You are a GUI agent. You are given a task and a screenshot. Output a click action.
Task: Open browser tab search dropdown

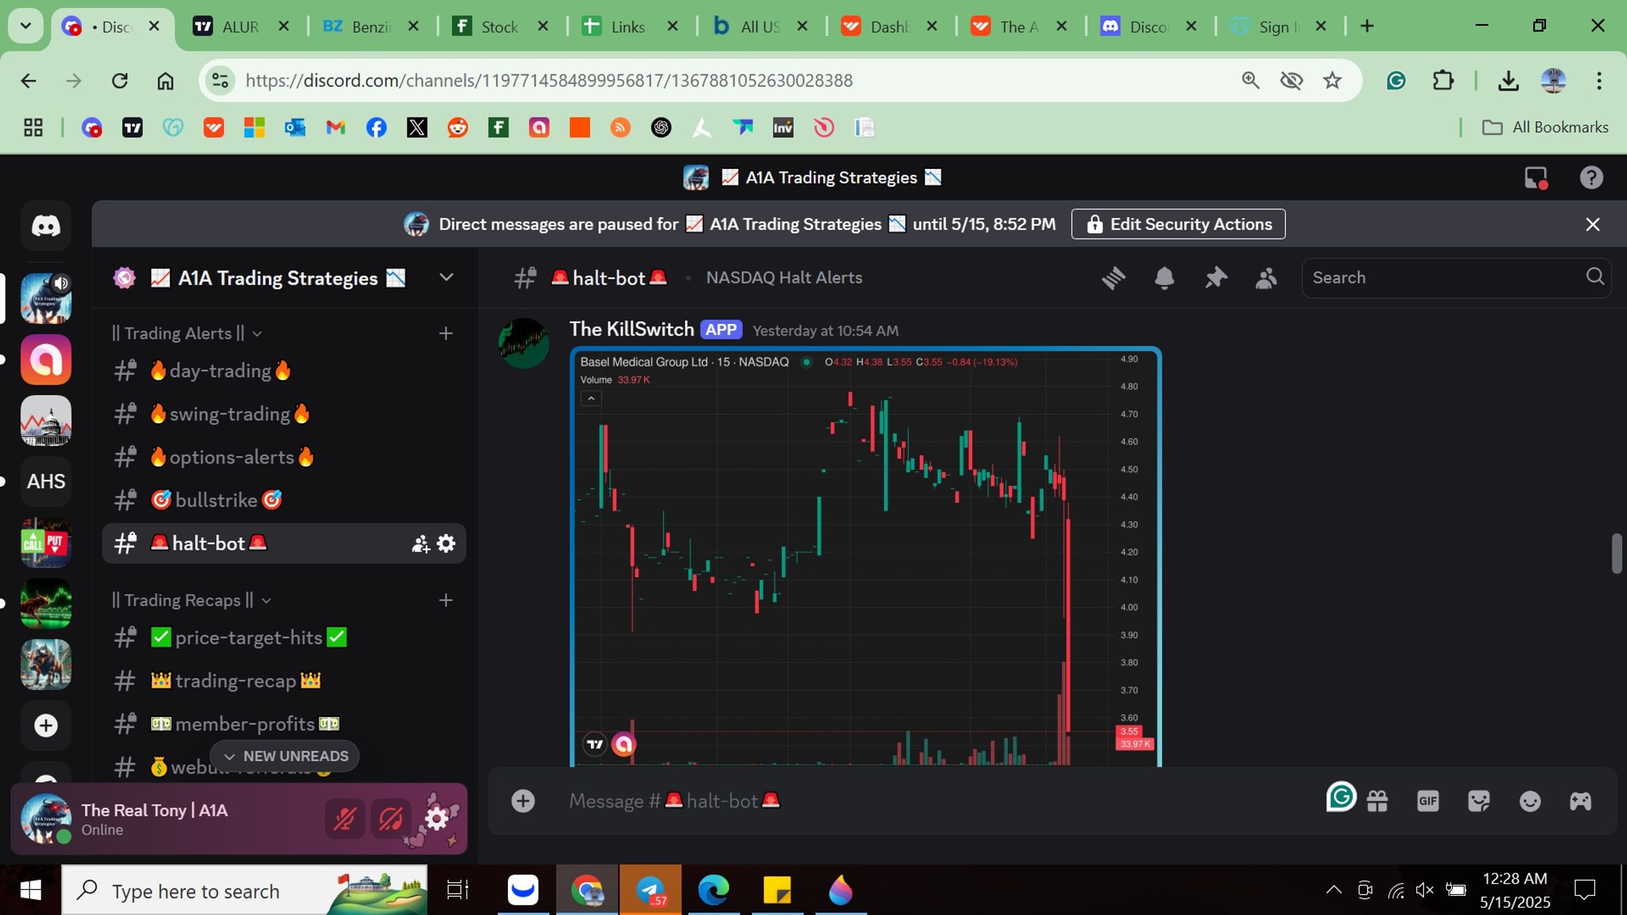click(25, 26)
